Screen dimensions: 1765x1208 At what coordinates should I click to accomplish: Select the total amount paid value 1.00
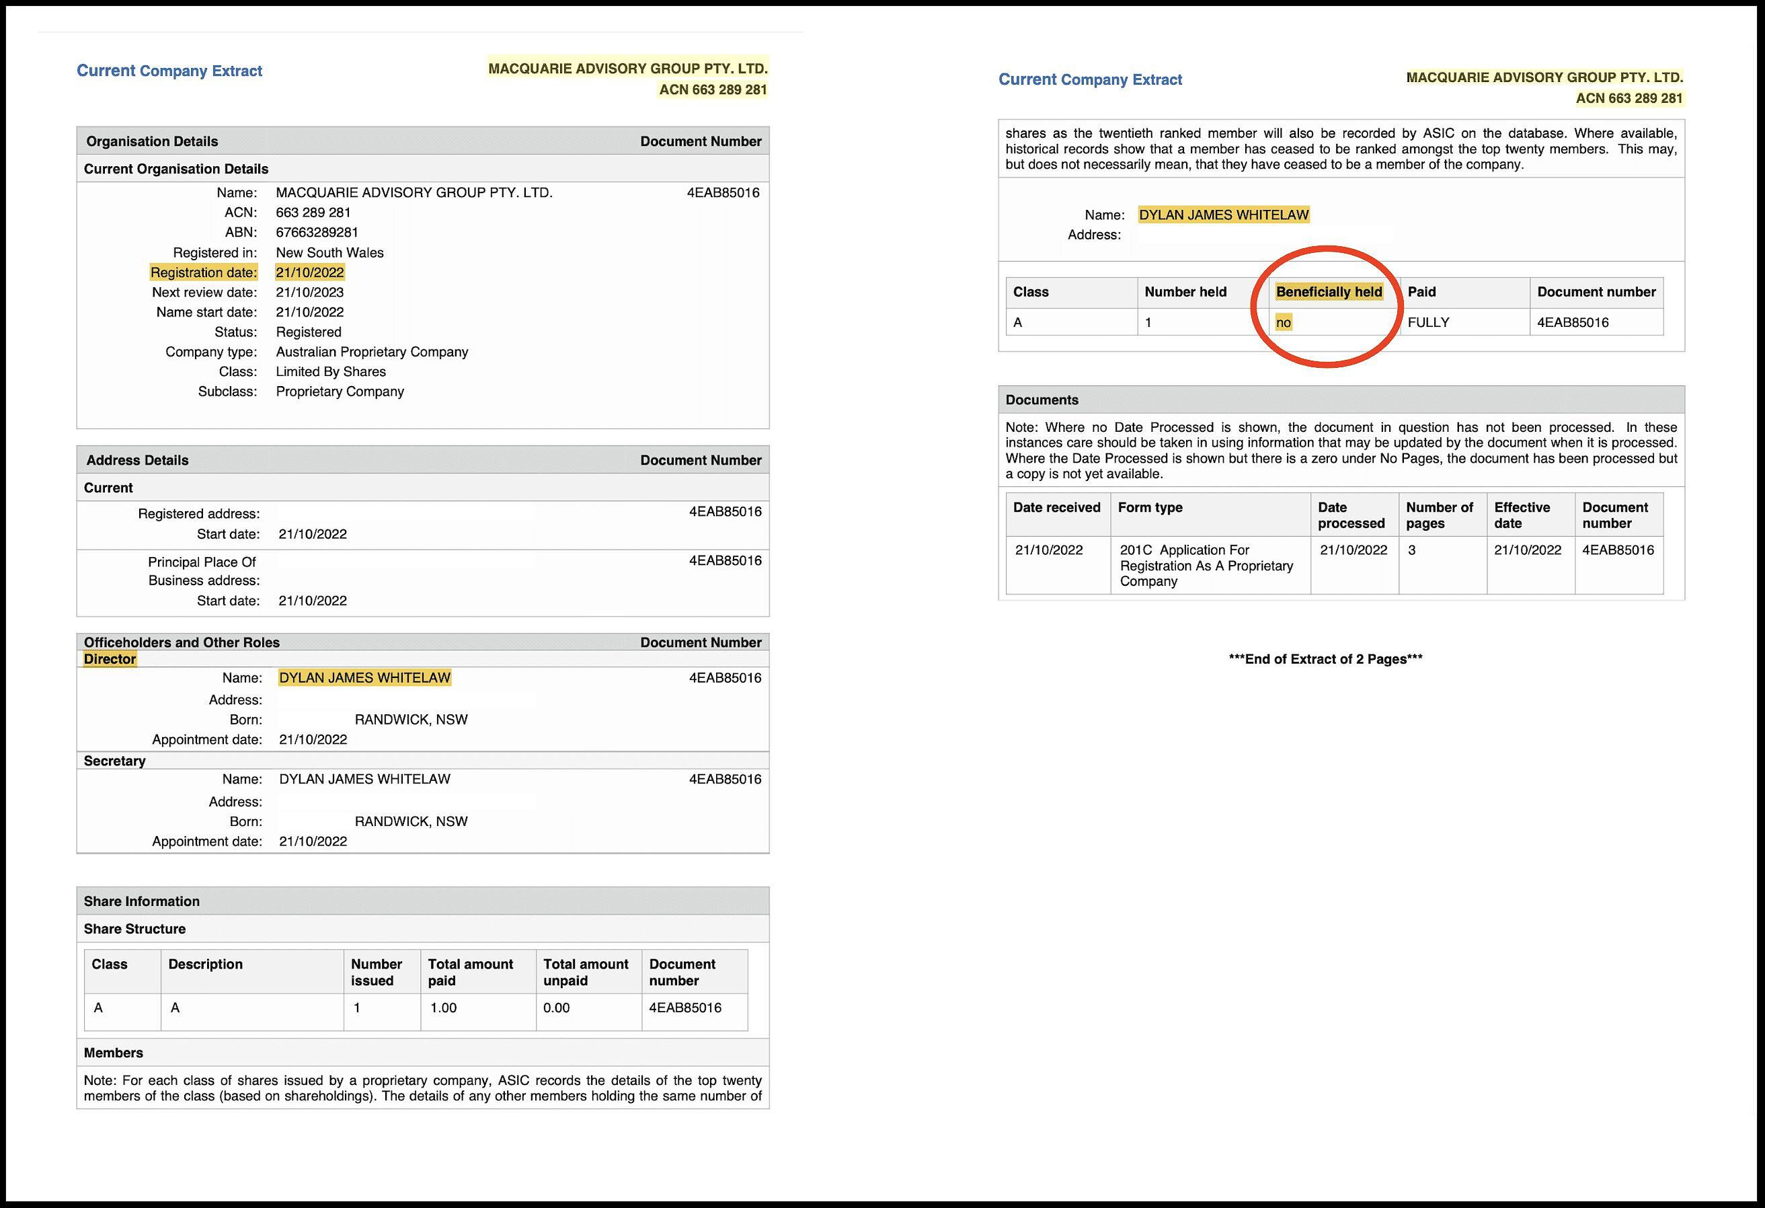pos(443,1008)
